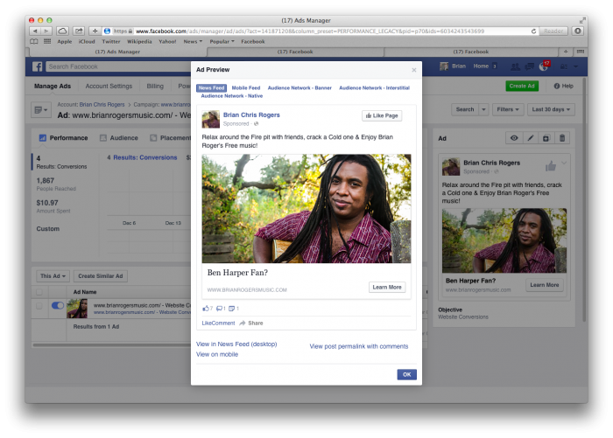Close the Ad Preview dialog with X
Image resolution: width=613 pixels, height=438 pixels.
coord(413,70)
